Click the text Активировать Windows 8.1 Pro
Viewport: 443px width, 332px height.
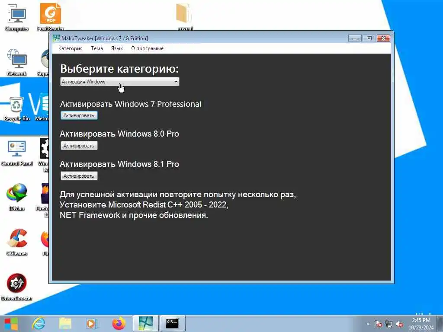tap(119, 164)
